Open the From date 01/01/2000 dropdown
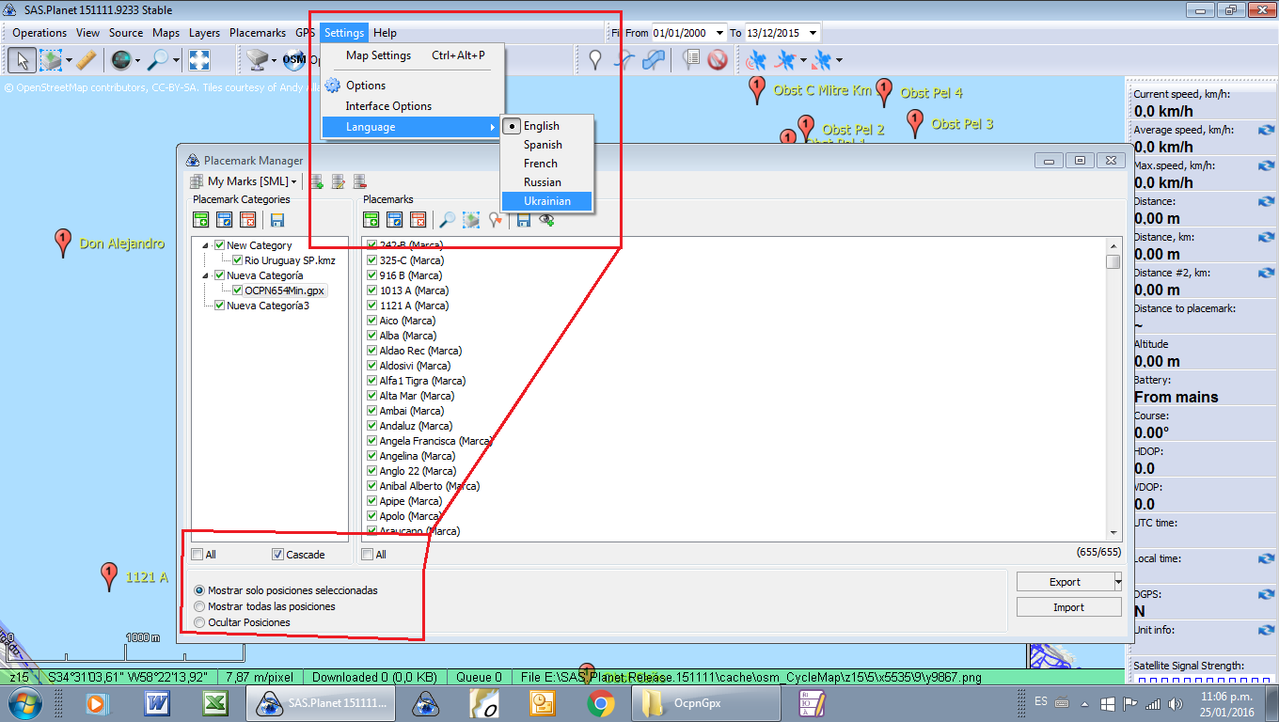The width and height of the screenshot is (1279, 722). (719, 33)
